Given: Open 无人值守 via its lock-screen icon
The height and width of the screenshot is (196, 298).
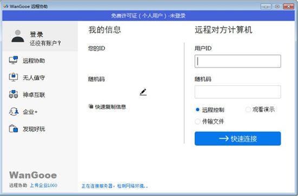Looking at the screenshot, I should (x=14, y=77).
